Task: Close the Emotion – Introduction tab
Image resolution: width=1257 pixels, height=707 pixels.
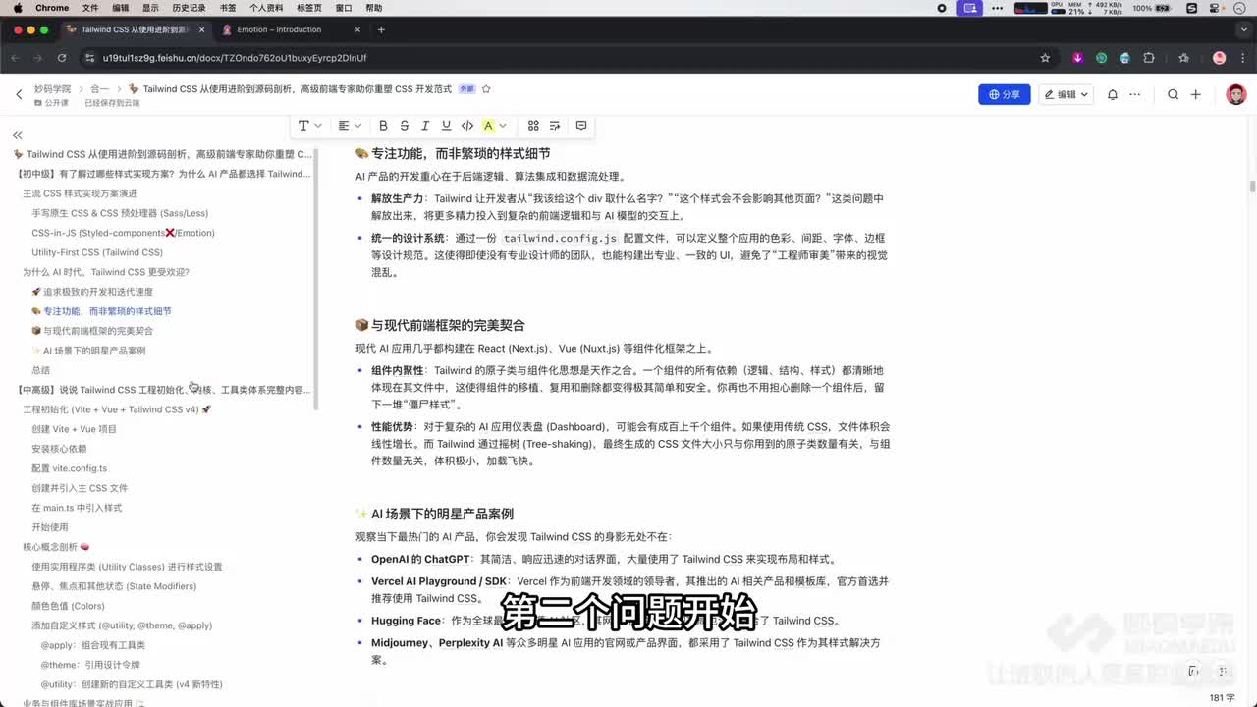Action: coord(356,29)
